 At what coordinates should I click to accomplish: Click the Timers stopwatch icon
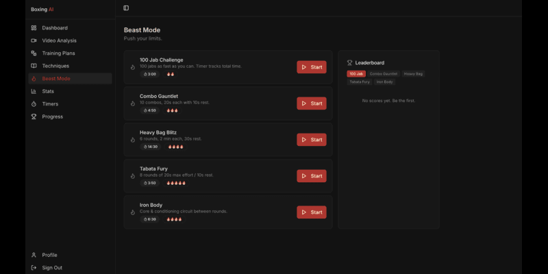pyautogui.click(x=34, y=104)
